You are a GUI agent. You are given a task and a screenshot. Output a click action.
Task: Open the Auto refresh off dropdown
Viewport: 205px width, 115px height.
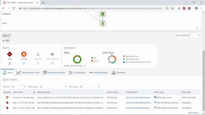pos(188,35)
